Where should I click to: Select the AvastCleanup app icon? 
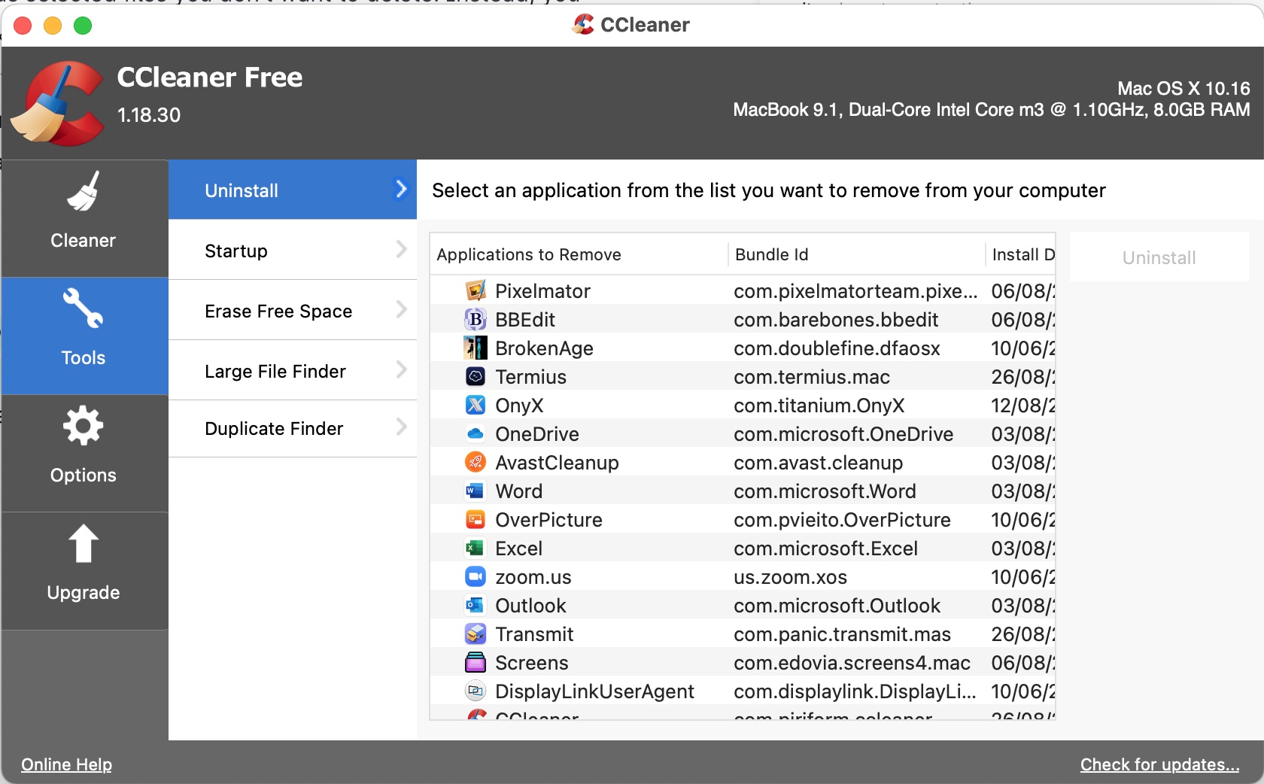point(476,462)
